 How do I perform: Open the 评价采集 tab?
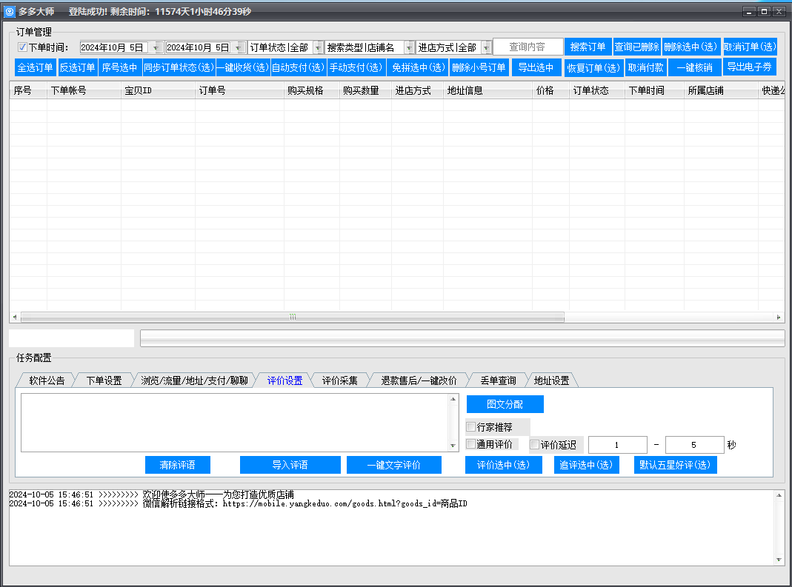[x=339, y=380]
